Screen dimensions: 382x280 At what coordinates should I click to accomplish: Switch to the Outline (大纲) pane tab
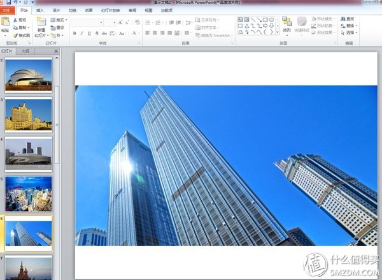pyautogui.click(x=25, y=51)
